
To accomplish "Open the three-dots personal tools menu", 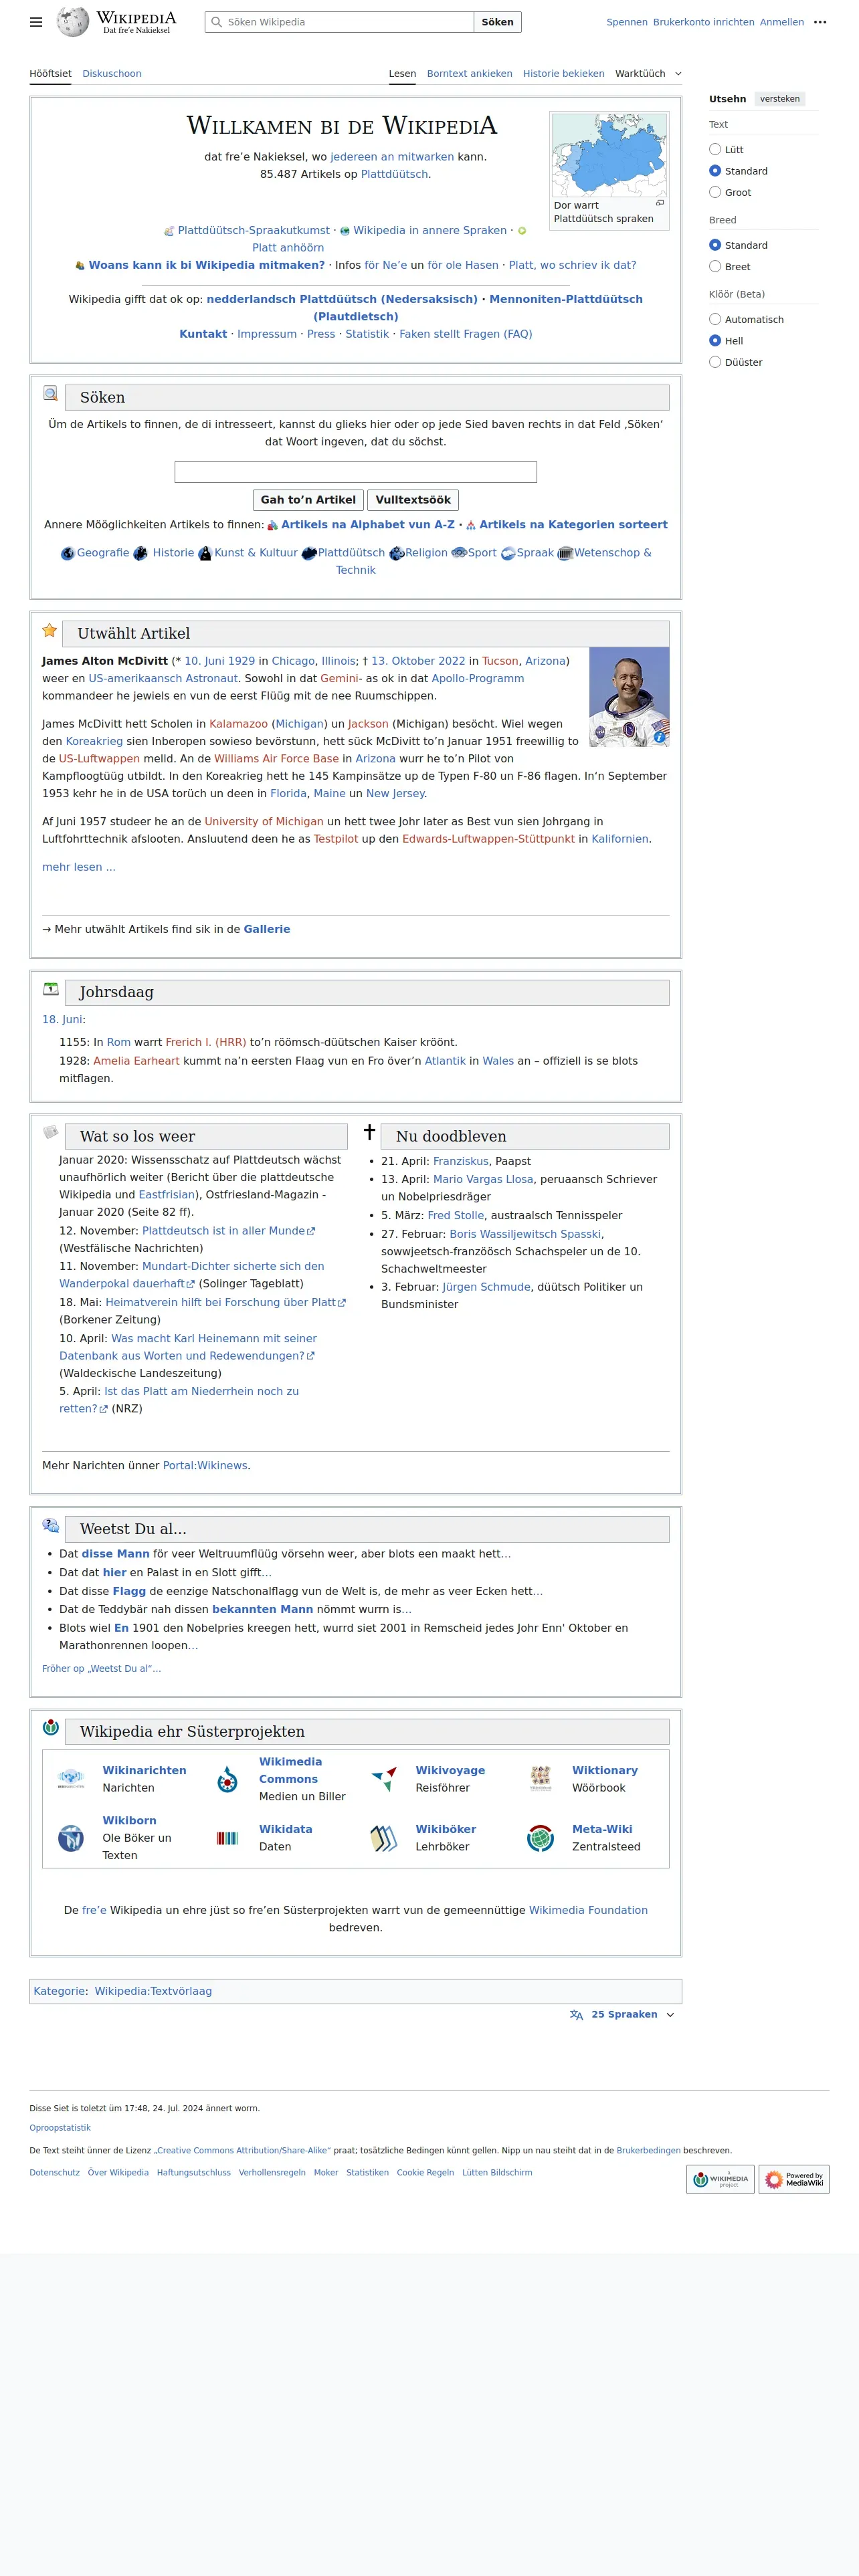I will coord(820,22).
